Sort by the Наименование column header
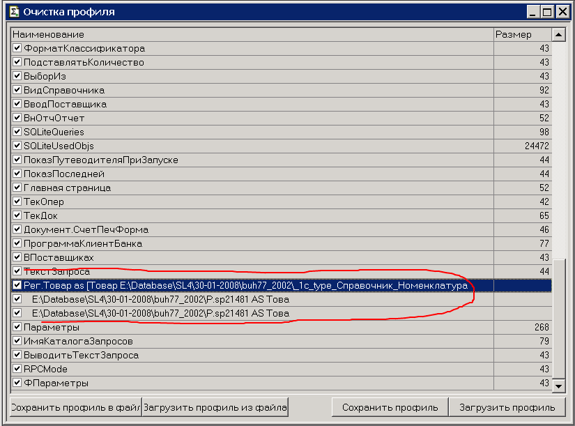The image size is (575, 426). pyautogui.click(x=251, y=34)
